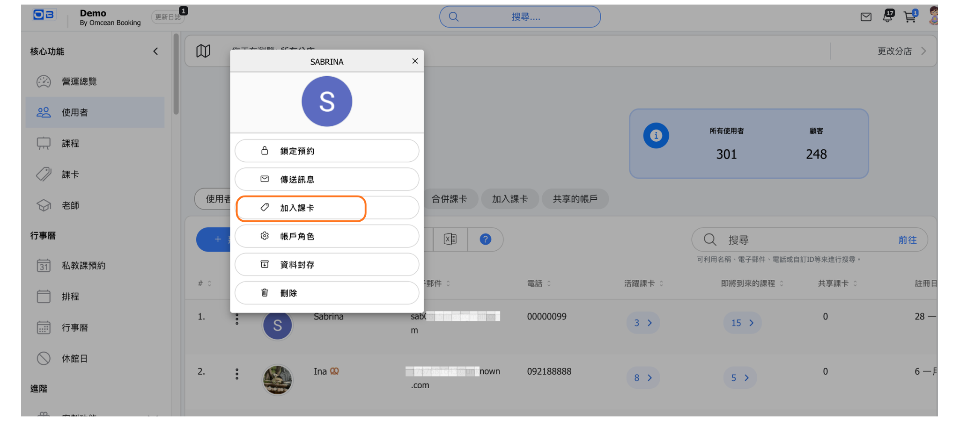Close the SABRINA popup dialog
This screenshot has width=959, height=421.
coord(415,61)
